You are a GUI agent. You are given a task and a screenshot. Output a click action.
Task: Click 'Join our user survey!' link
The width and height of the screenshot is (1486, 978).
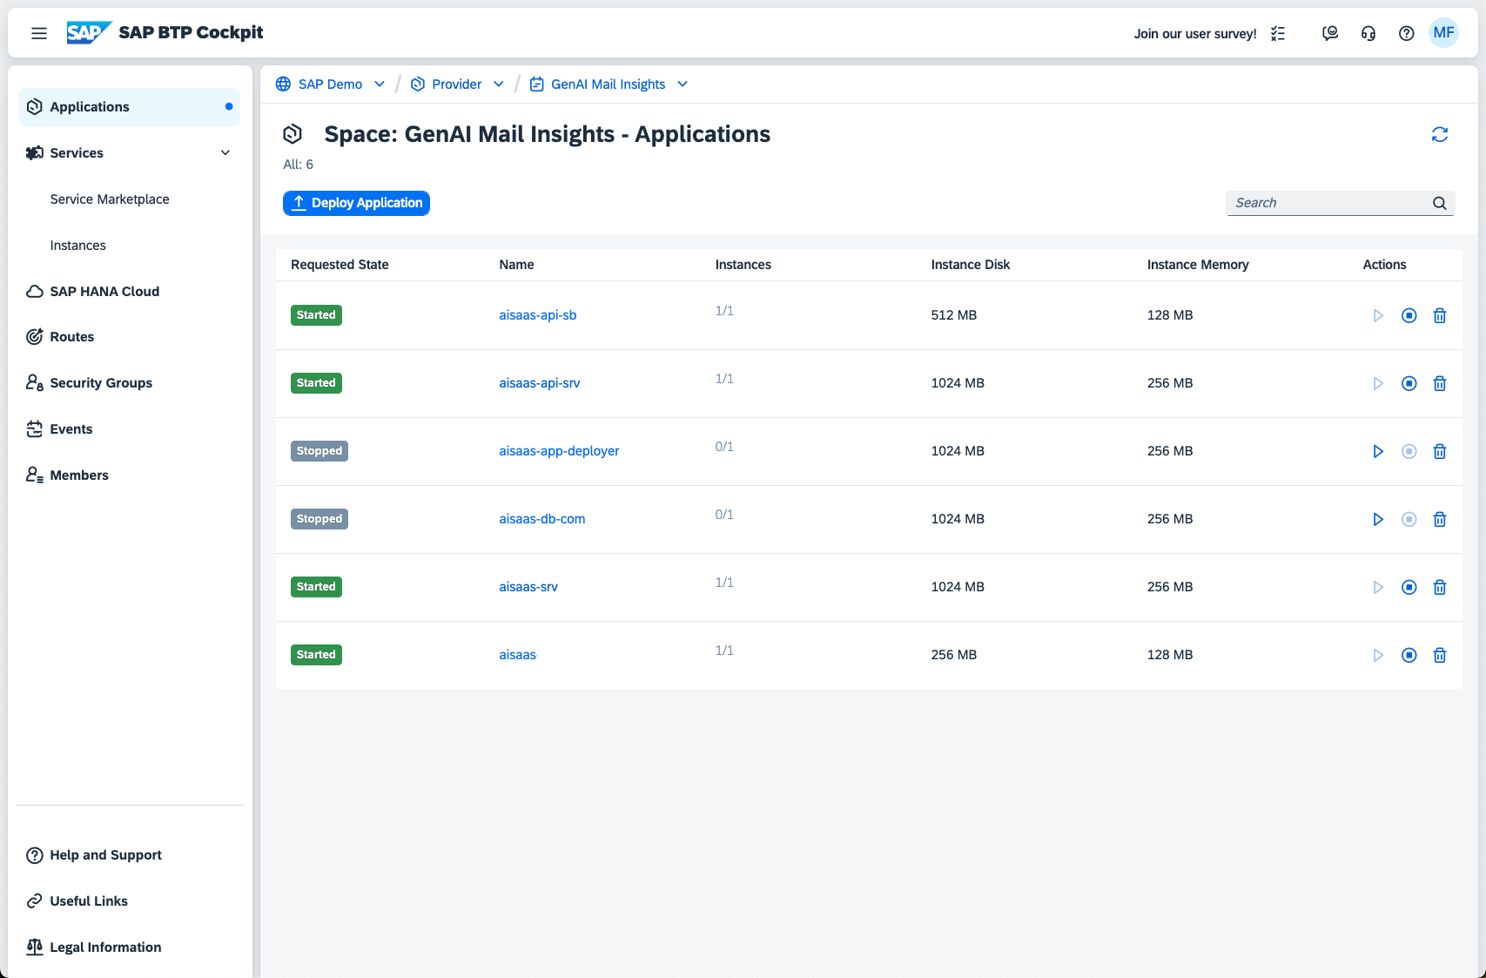click(1195, 34)
